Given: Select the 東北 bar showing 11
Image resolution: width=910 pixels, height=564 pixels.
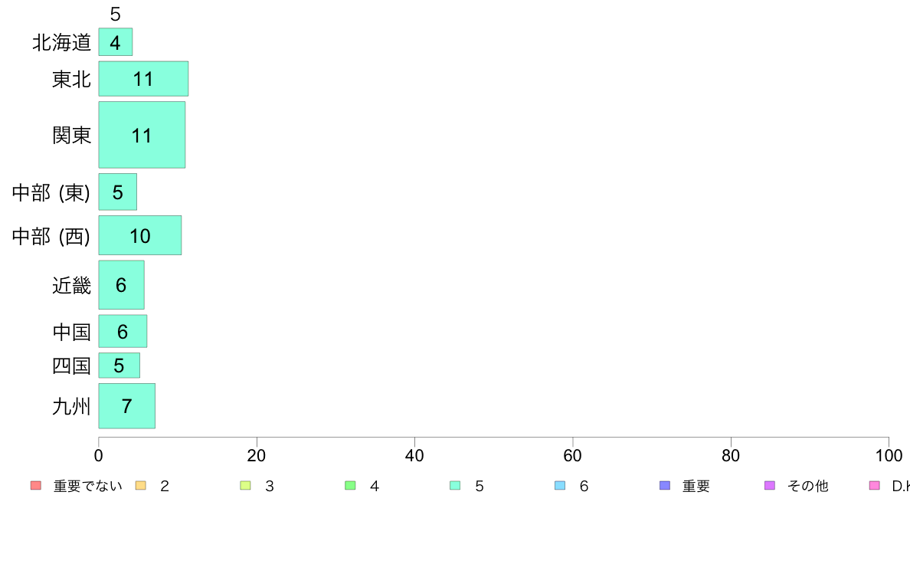Looking at the screenshot, I should (143, 78).
